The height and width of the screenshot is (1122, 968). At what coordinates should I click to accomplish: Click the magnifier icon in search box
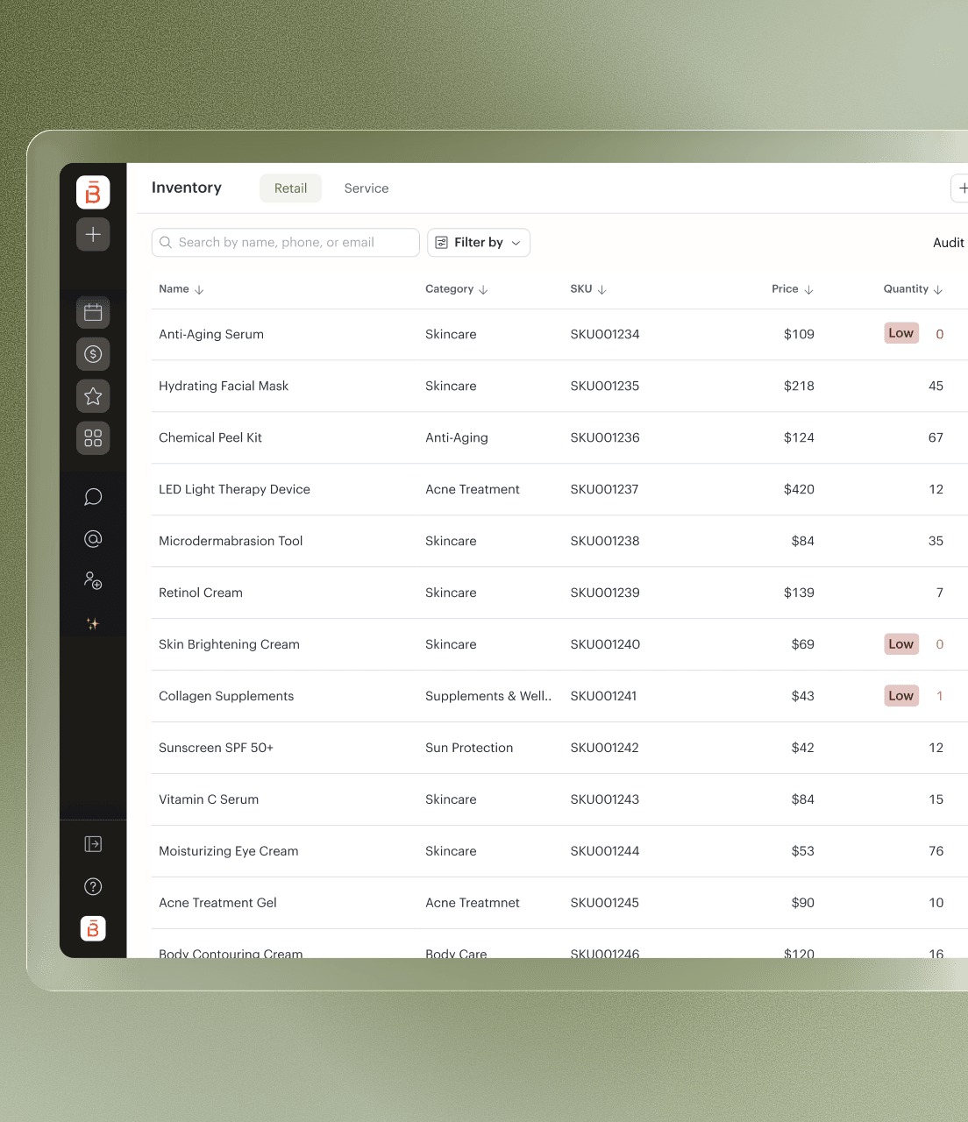(166, 243)
